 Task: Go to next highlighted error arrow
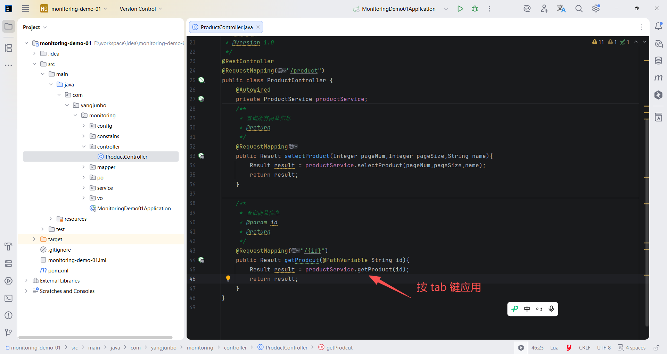pyautogui.click(x=645, y=42)
